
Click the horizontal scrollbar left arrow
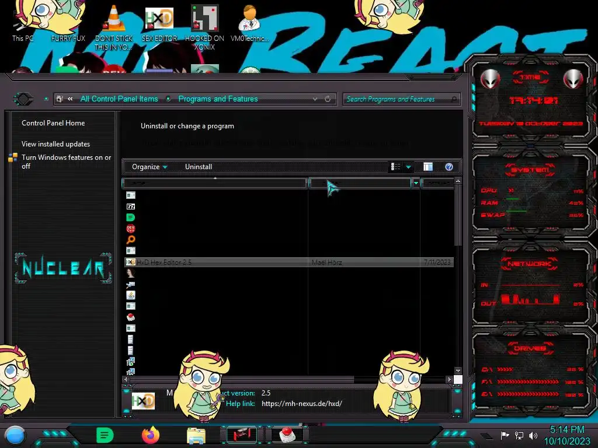click(x=126, y=379)
